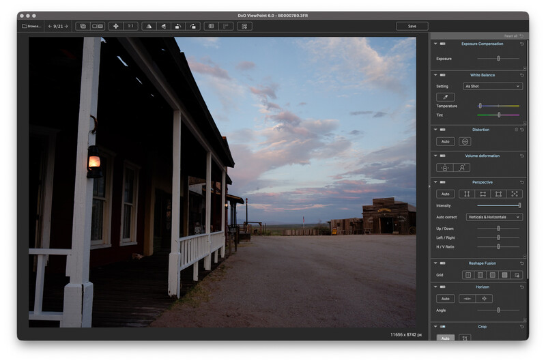Select the force horizontal parallels tool
The image size is (546, 363).
click(x=483, y=194)
